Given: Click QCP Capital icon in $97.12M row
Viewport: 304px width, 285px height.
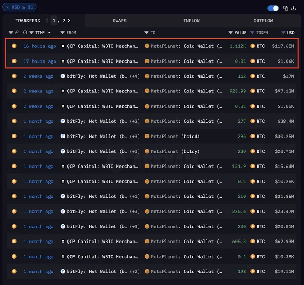Looking at the screenshot, I should click(63, 91).
